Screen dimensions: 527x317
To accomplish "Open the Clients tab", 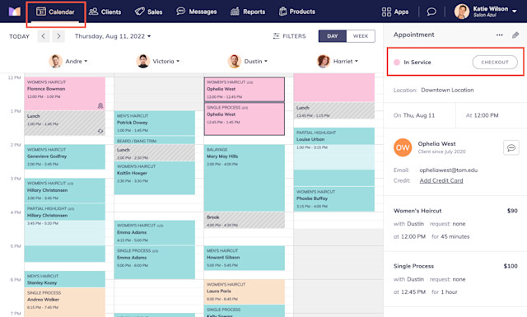I will pyautogui.click(x=105, y=12).
